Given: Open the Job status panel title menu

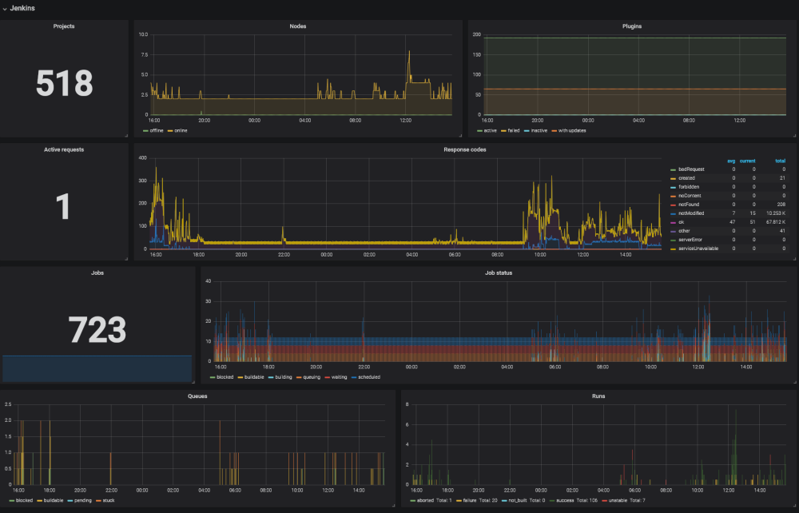Looking at the screenshot, I should [x=498, y=272].
